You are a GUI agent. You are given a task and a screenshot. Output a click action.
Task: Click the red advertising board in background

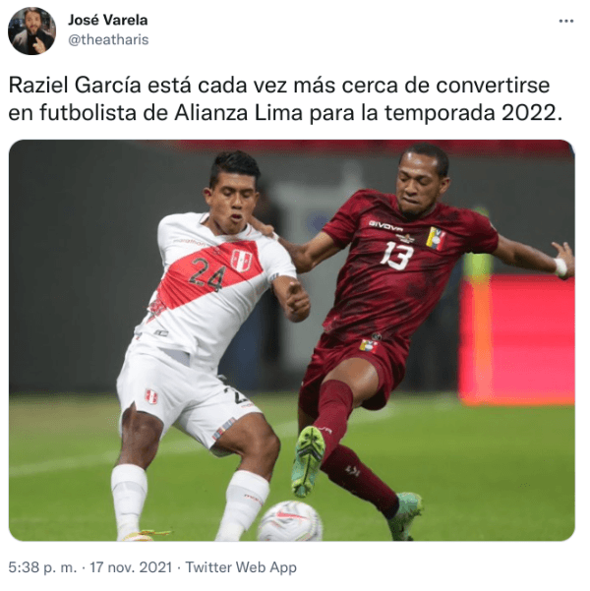pyautogui.click(x=517, y=340)
